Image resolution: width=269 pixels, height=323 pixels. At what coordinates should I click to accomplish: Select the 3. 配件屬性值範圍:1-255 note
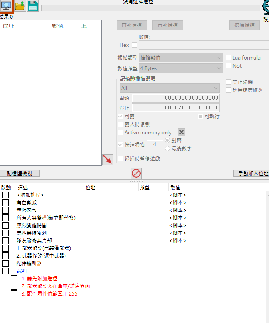click(50, 294)
